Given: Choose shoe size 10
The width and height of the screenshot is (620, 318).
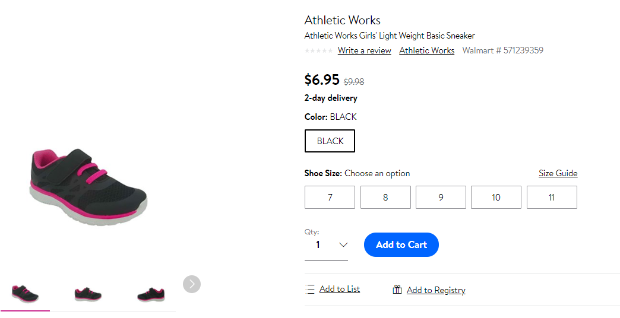Looking at the screenshot, I should (496, 197).
